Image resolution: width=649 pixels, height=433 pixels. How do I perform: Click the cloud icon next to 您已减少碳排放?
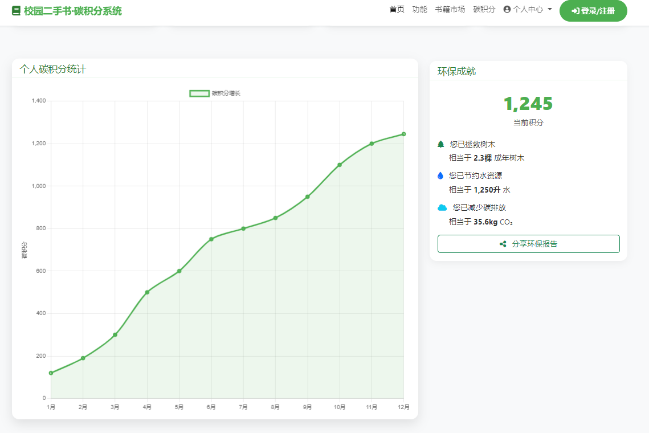tap(442, 207)
